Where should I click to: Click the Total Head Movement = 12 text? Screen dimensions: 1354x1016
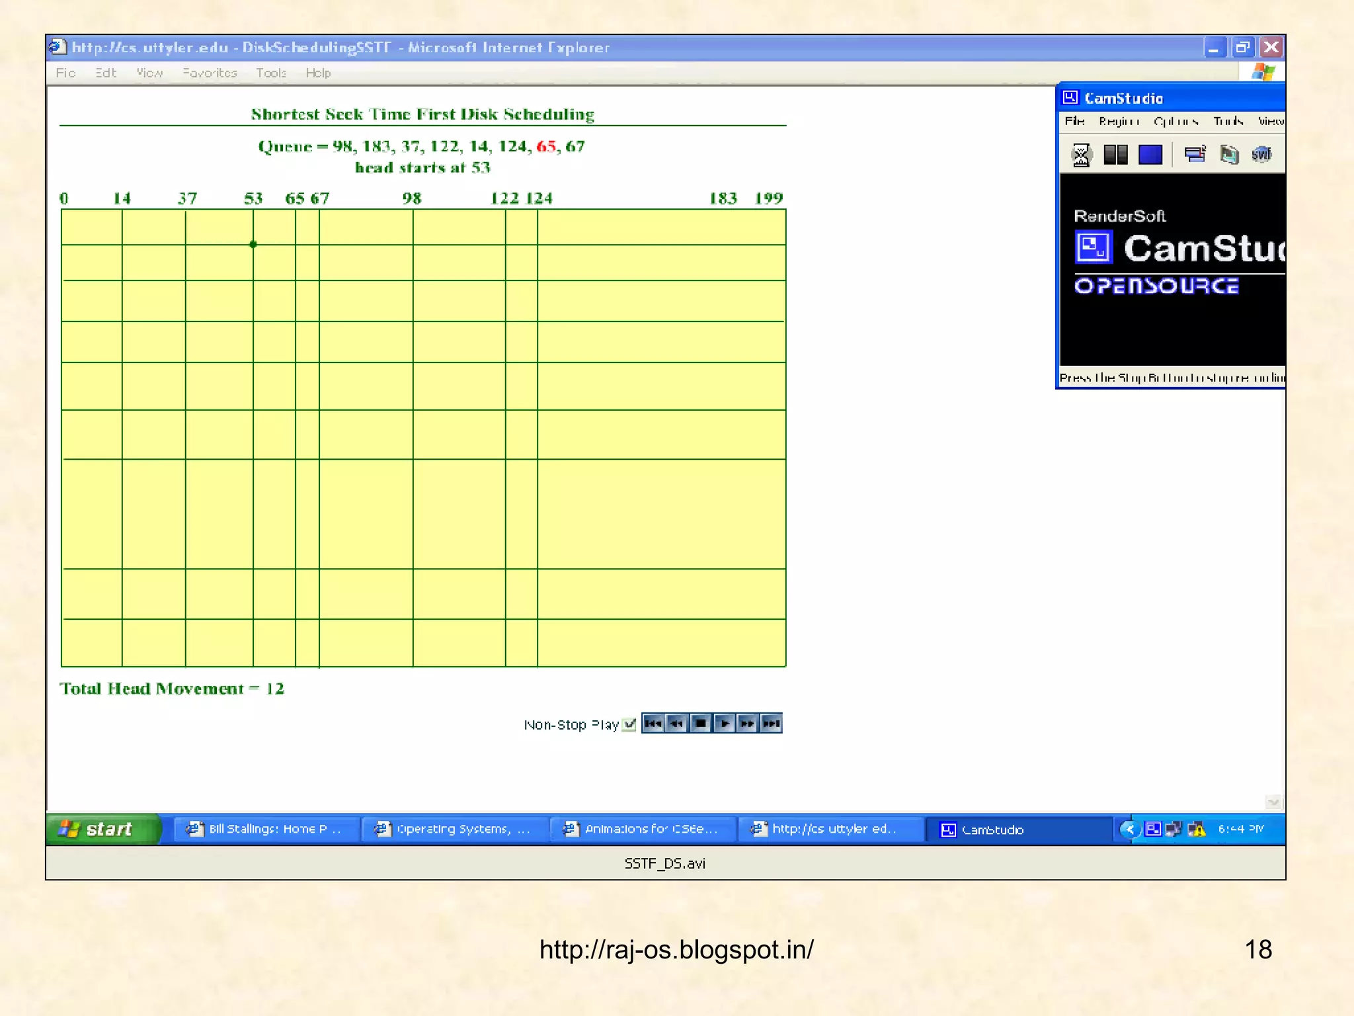click(x=172, y=689)
